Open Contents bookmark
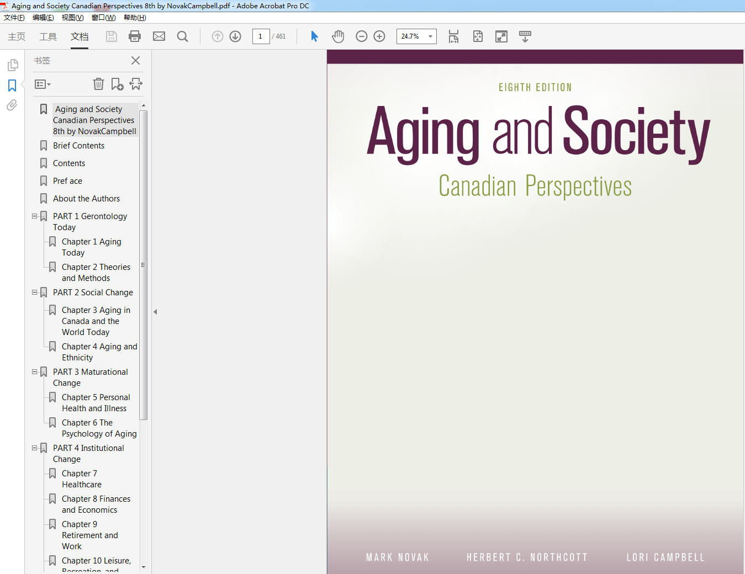 (69, 163)
